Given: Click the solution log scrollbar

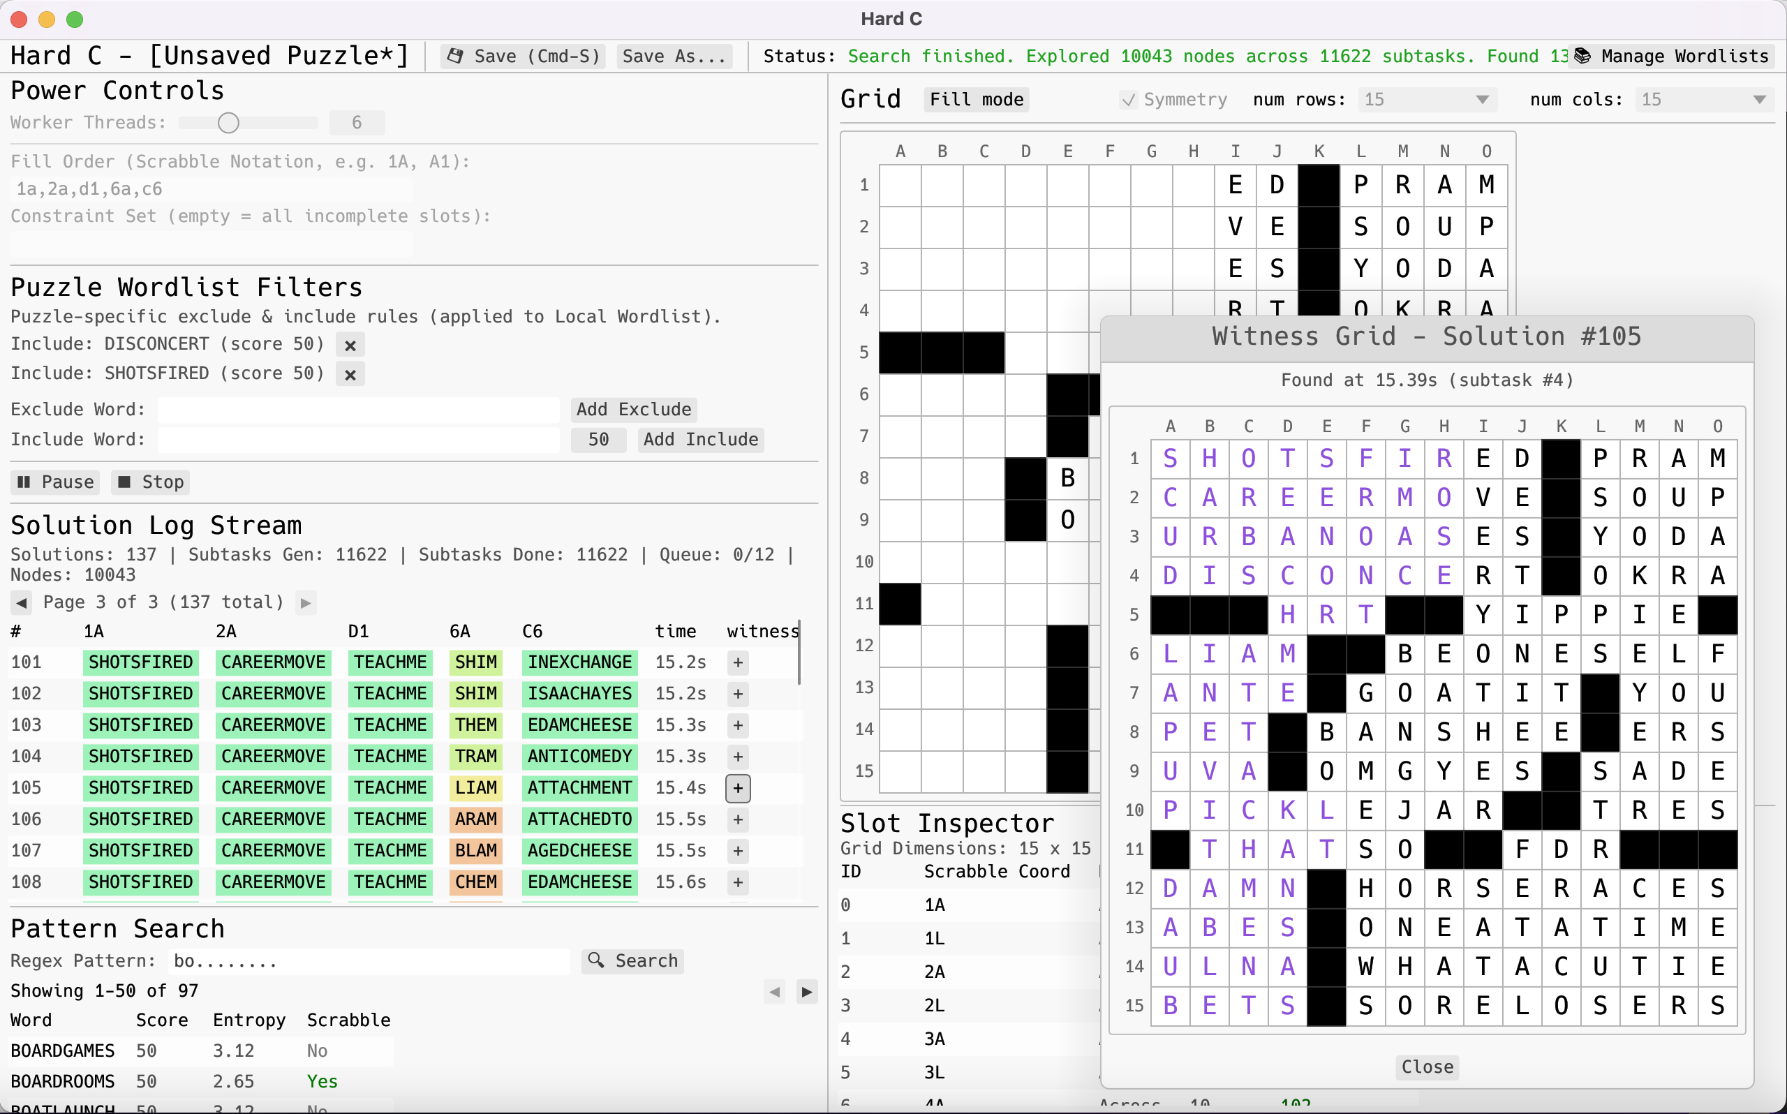Looking at the screenshot, I should tap(799, 653).
